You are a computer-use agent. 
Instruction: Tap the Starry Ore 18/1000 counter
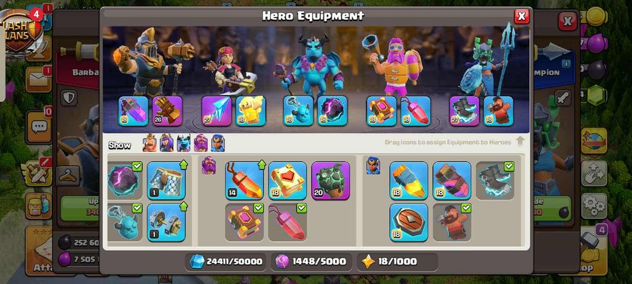pyautogui.click(x=397, y=261)
